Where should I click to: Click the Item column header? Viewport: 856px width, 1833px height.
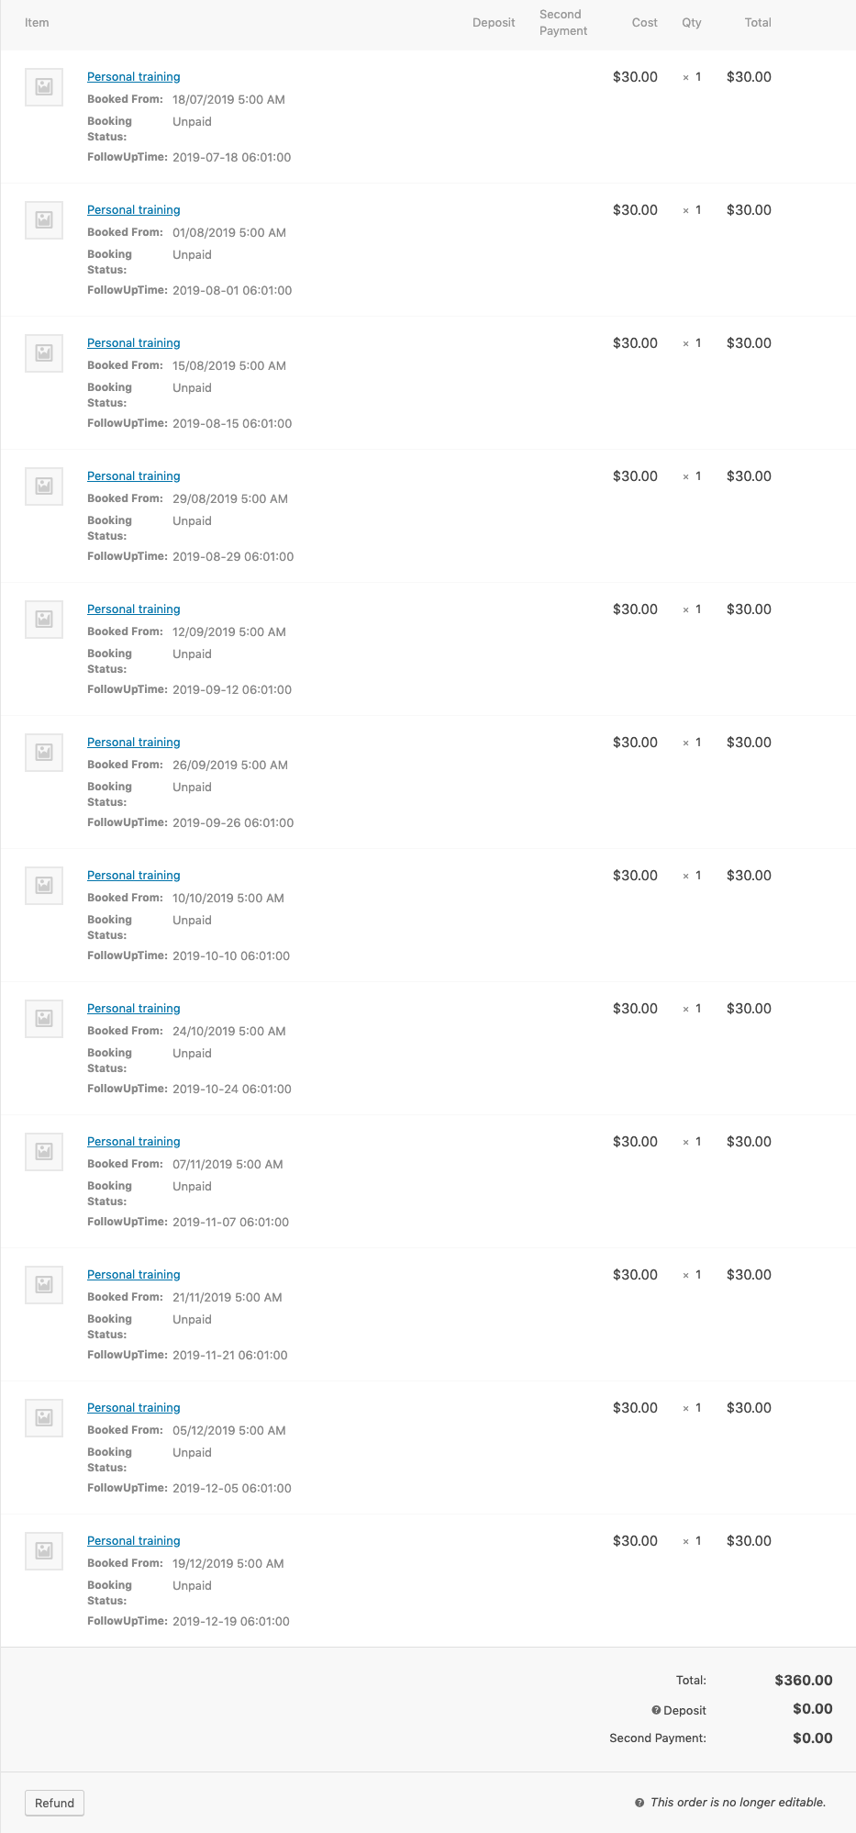click(x=37, y=23)
